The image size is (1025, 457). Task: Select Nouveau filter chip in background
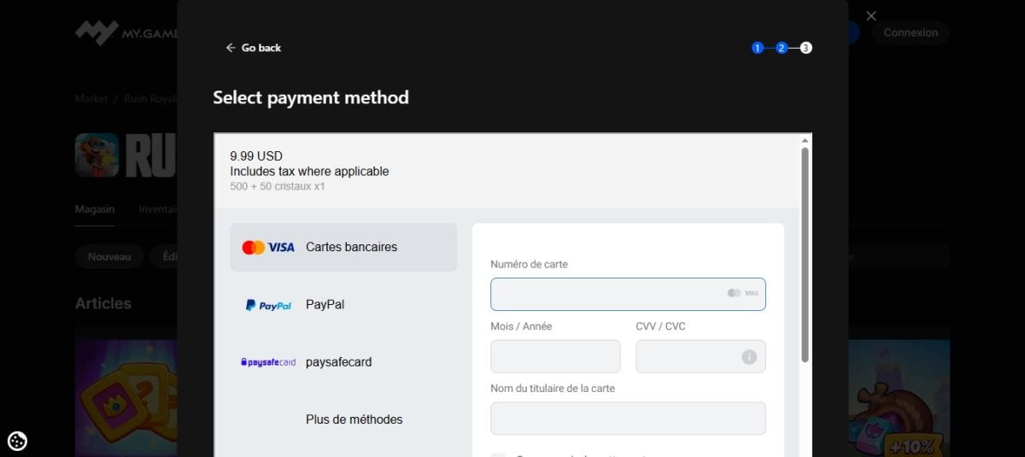[x=109, y=256]
